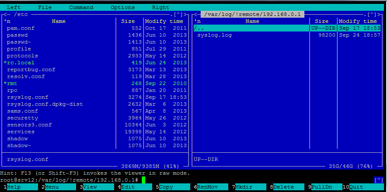This screenshot has width=387, height=192.
Task: Click the left panel [^] history arrow
Action: 181,14
